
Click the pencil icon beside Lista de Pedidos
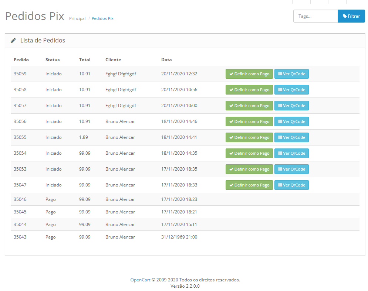pyautogui.click(x=13, y=41)
